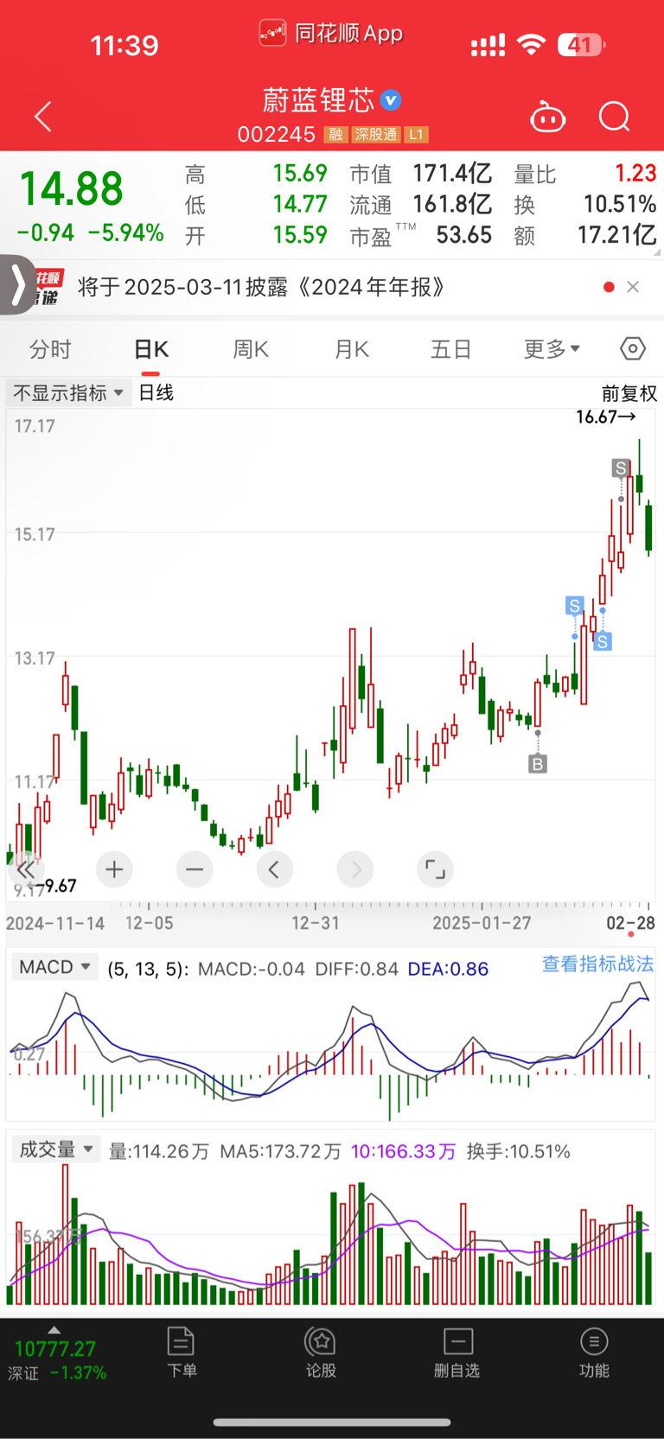Open the AI robot assistant icon

pyautogui.click(x=547, y=117)
